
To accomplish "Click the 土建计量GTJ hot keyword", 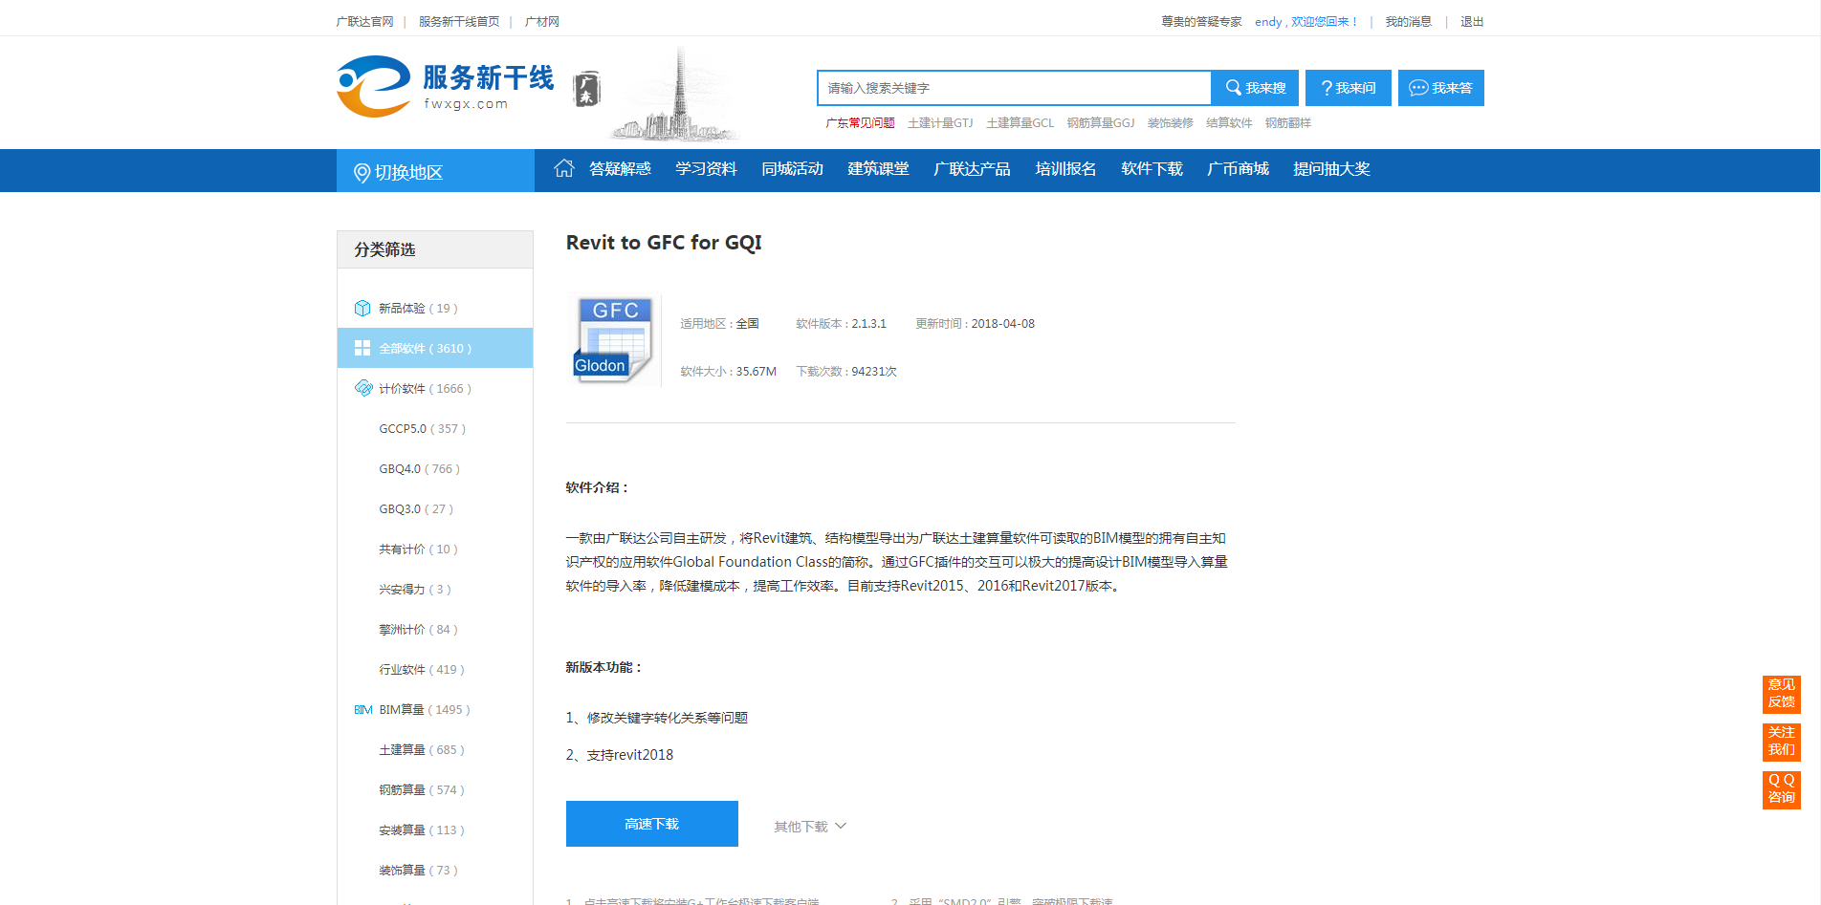I will tap(940, 123).
